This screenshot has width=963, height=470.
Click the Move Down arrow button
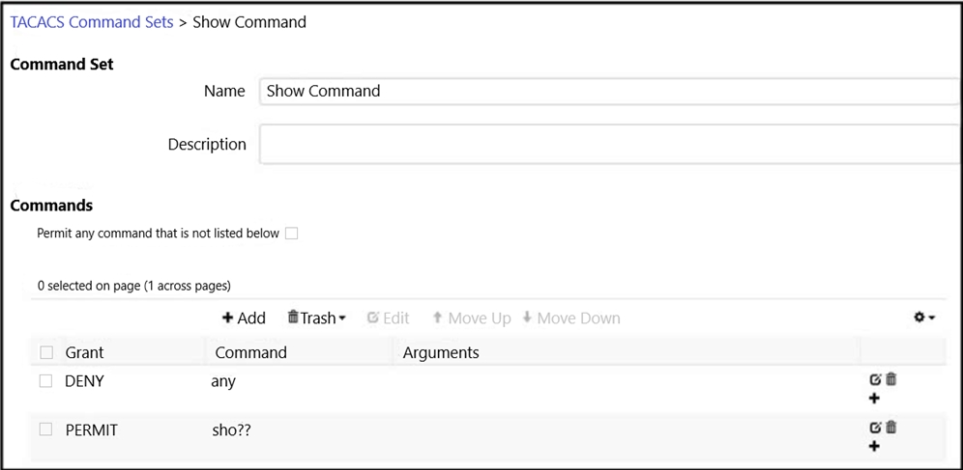571,318
